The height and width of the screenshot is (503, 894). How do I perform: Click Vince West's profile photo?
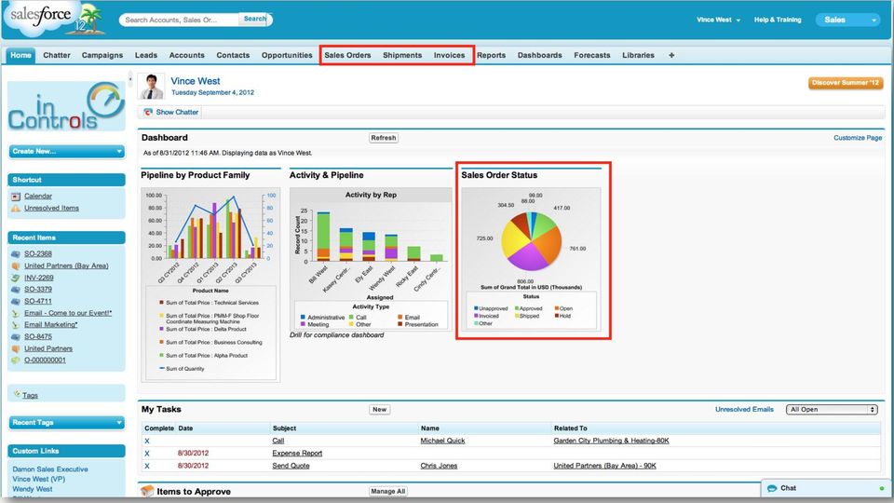point(152,86)
